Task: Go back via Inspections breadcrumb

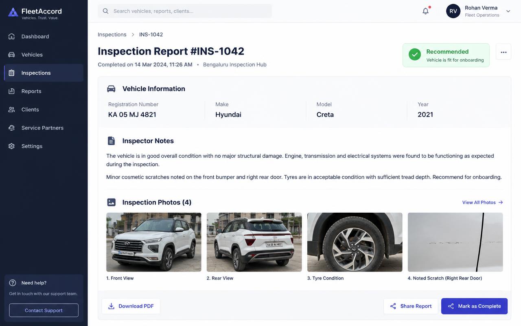Action: (112, 34)
